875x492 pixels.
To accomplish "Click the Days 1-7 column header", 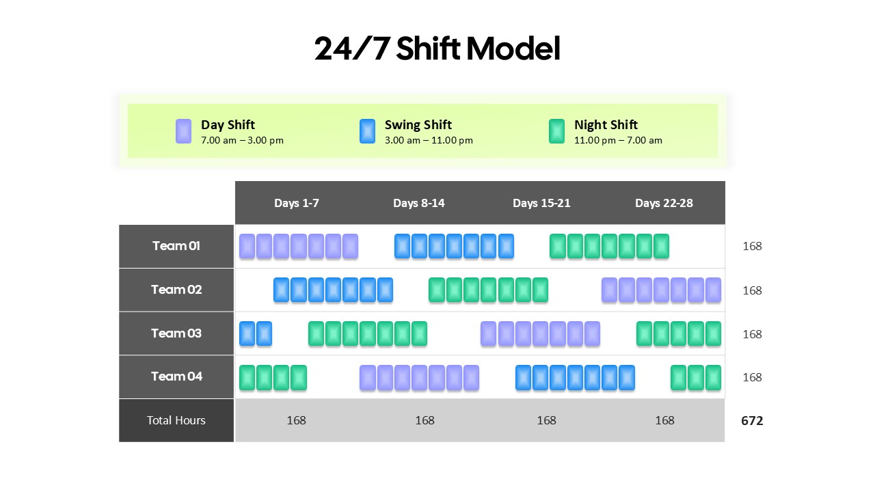I will click(297, 203).
